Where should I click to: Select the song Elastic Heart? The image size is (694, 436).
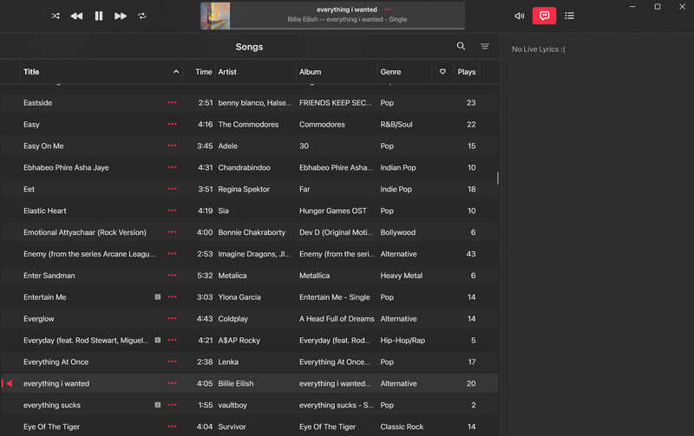pyautogui.click(x=45, y=211)
